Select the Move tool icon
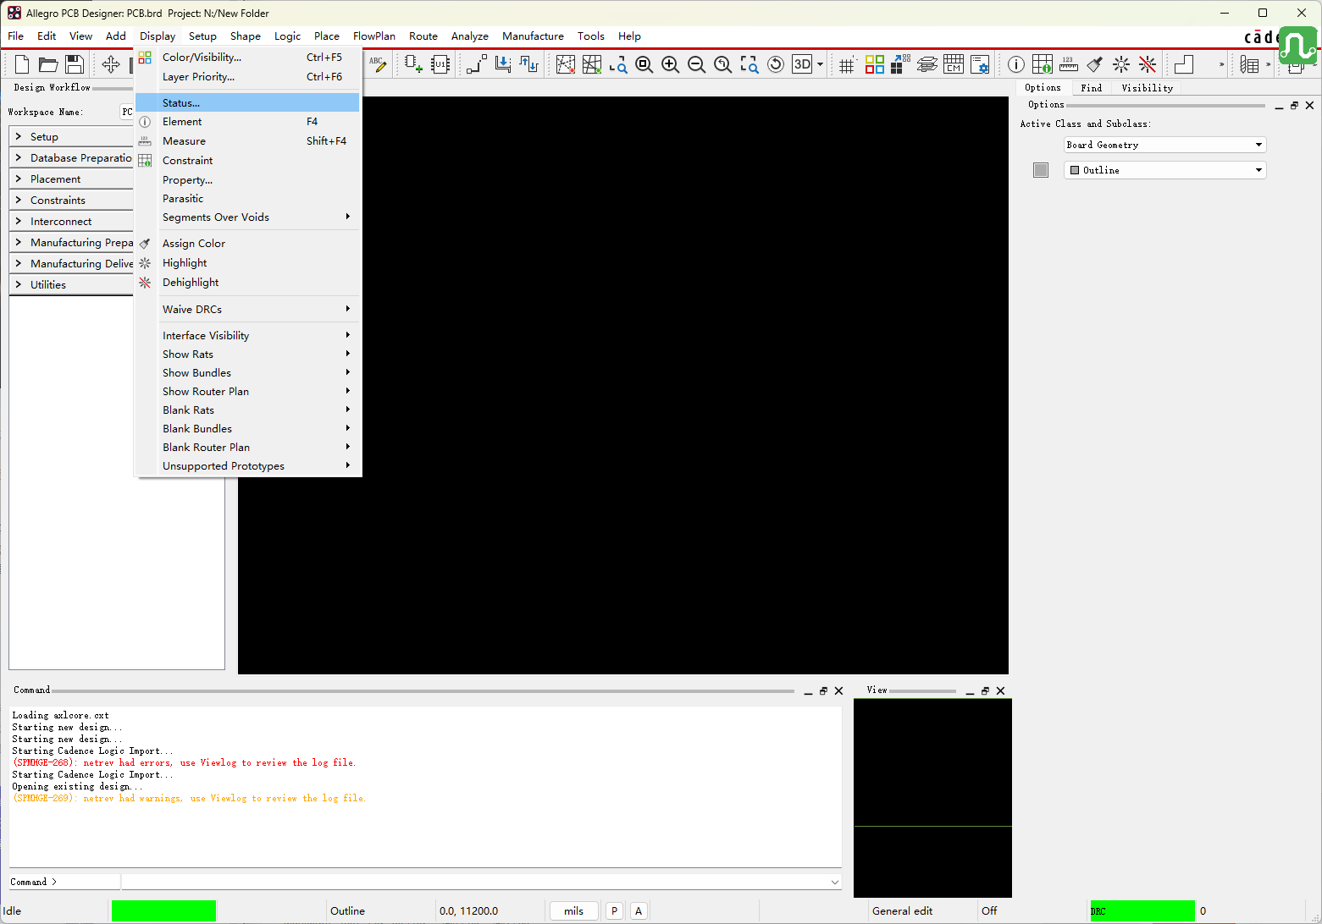This screenshot has height=924, width=1322. pyautogui.click(x=111, y=64)
